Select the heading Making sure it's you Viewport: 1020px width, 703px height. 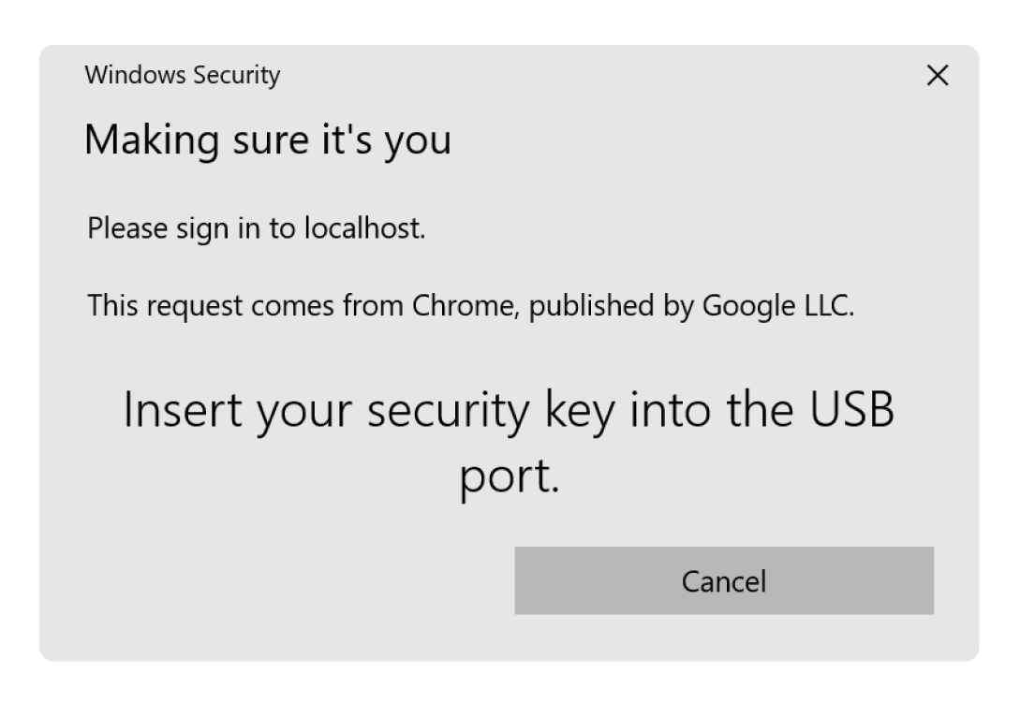[268, 140]
